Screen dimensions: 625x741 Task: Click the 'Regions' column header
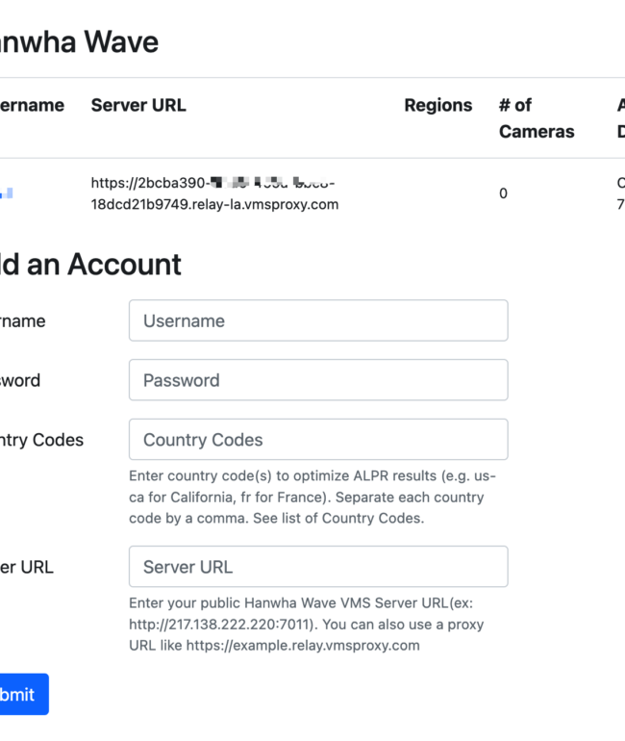pyautogui.click(x=438, y=105)
